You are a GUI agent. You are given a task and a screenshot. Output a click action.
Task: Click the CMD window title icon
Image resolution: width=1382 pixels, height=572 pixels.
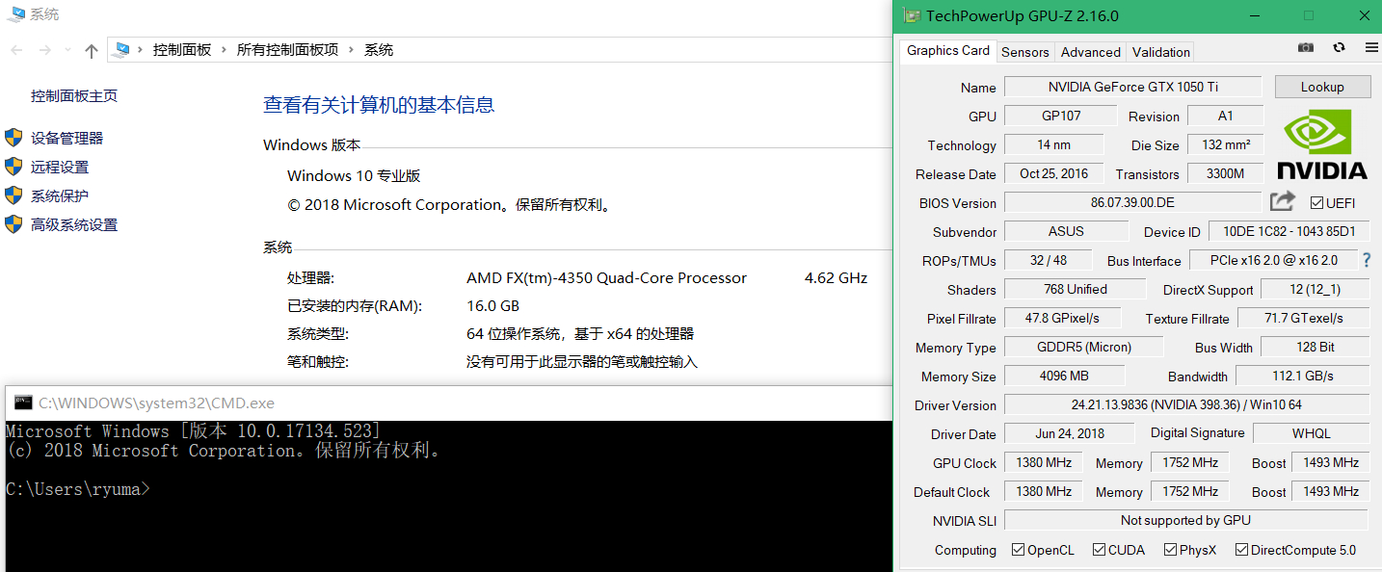[23, 403]
